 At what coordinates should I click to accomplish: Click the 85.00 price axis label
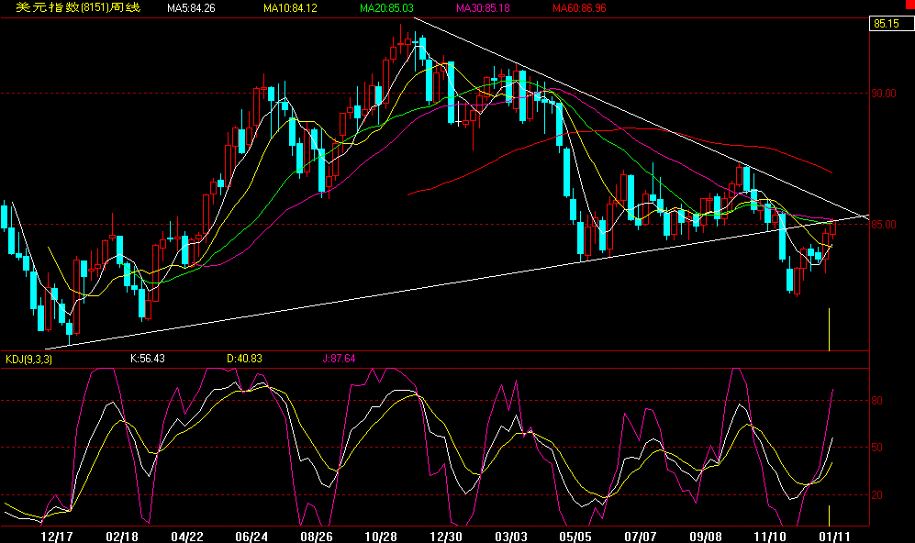pos(884,225)
